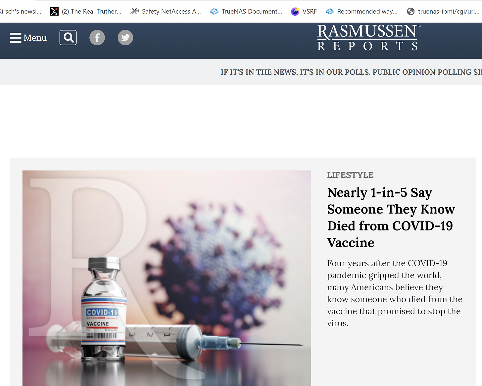The image size is (482, 386).
Task: Open headline Nearly 1-in-5 Say article
Action: [x=391, y=218]
